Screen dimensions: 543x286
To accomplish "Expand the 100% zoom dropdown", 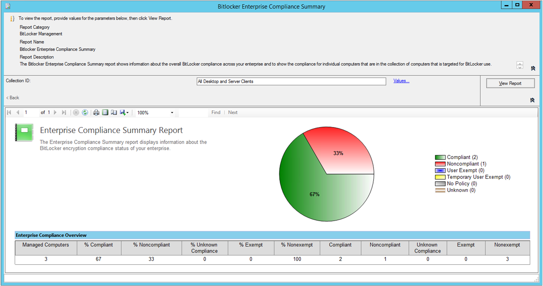I will point(172,113).
